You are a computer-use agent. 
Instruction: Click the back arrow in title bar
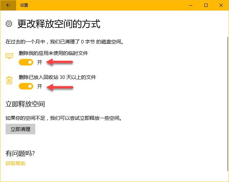(x=8, y=5)
